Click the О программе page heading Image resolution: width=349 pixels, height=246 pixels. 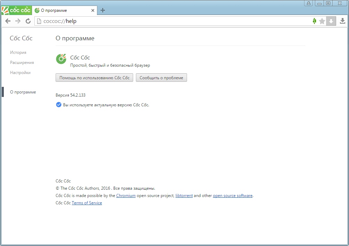click(x=75, y=38)
